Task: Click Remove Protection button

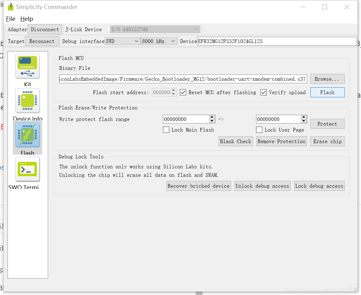Action: (282, 141)
